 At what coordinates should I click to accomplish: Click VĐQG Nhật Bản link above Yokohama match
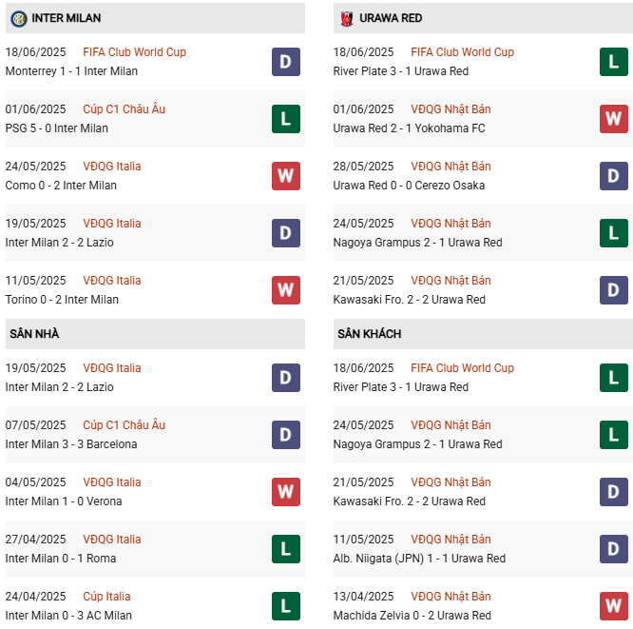click(451, 109)
